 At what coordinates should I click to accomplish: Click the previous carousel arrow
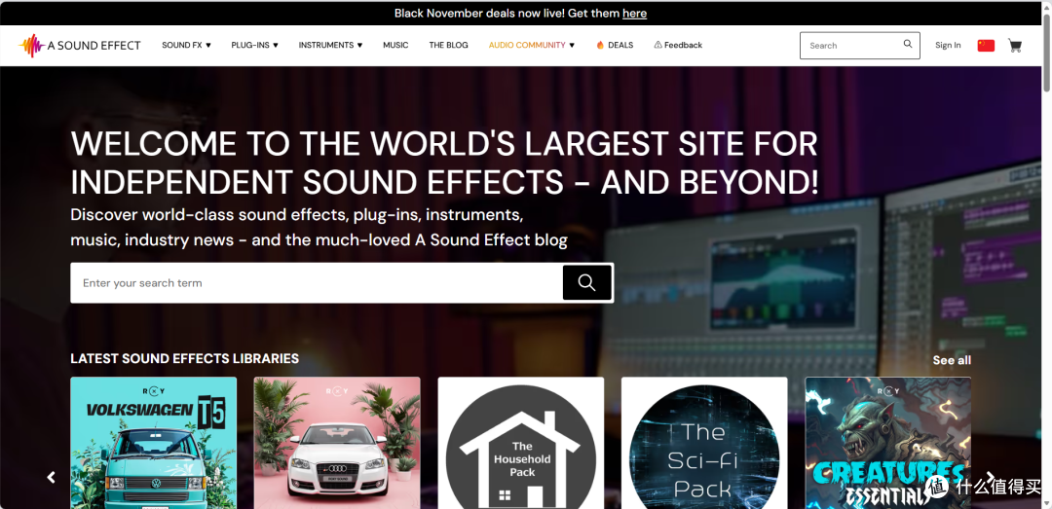pos(51,477)
